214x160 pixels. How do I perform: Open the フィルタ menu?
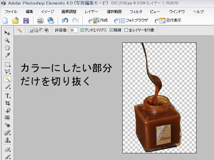136,12
